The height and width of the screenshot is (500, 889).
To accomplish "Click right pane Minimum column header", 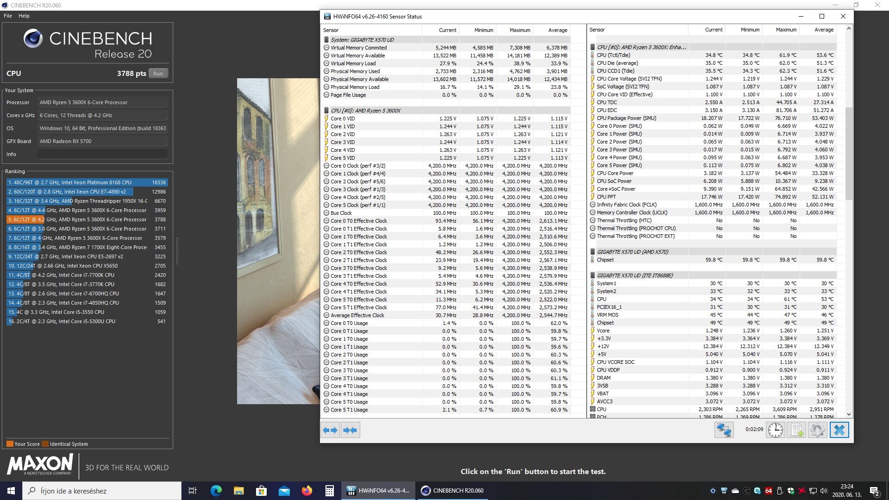I will click(744, 30).
